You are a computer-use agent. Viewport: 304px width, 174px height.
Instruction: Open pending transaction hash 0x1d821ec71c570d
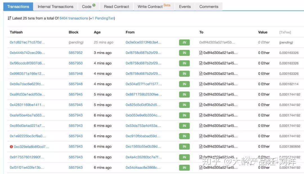tap(27, 43)
